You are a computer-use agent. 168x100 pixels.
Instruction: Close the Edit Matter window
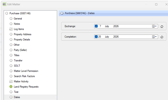[x=166, y=4]
